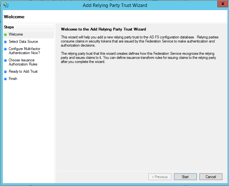Select the Finish step
The image size is (229, 186).
click(x=13, y=79)
